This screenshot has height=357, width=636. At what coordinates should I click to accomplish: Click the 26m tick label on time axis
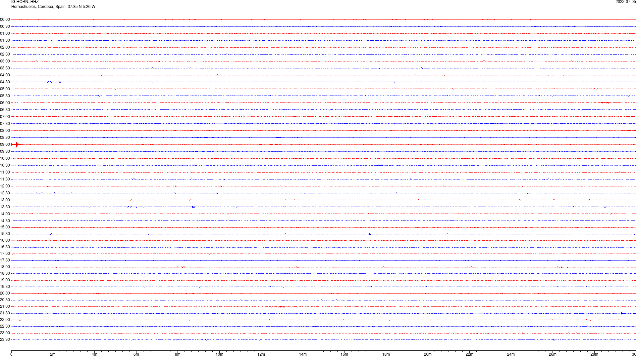(x=553, y=354)
